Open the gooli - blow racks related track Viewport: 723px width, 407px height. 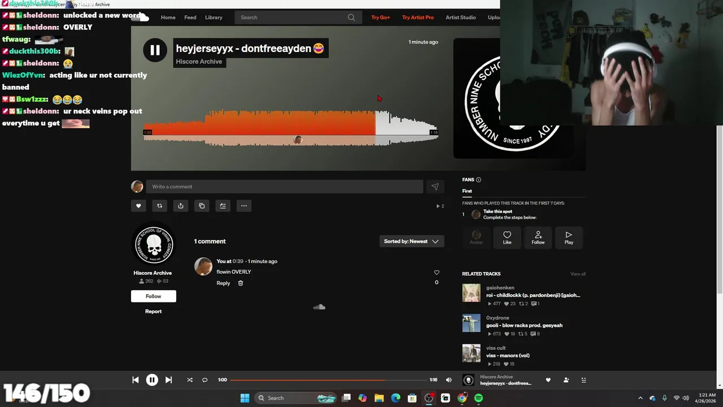524,326
